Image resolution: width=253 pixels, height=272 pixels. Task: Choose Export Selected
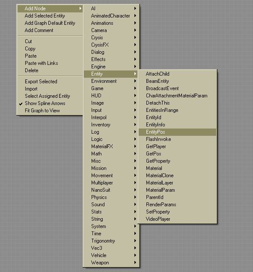(50, 82)
